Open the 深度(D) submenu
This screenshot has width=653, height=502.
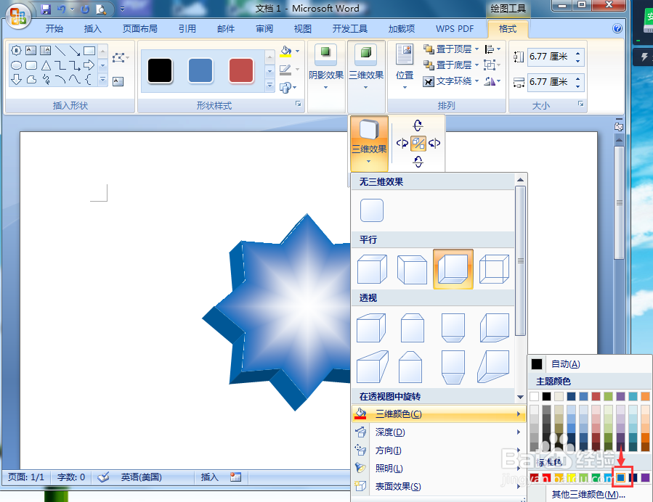[x=439, y=432]
